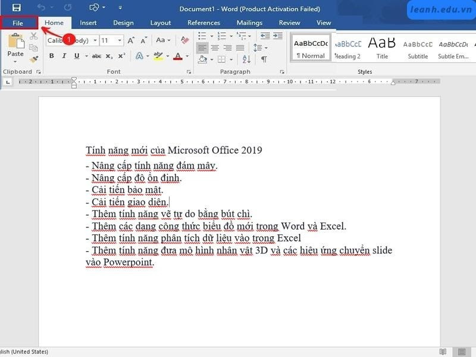Switch to the Home tab
This screenshot has height=357, width=476.
coord(54,23)
